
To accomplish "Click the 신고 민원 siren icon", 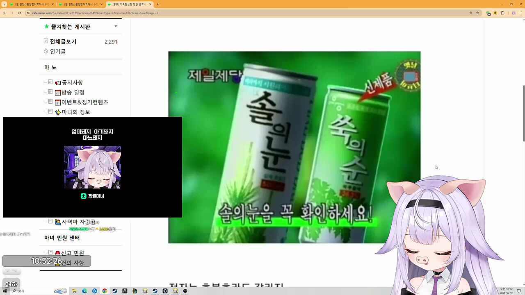I will [58, 253].
